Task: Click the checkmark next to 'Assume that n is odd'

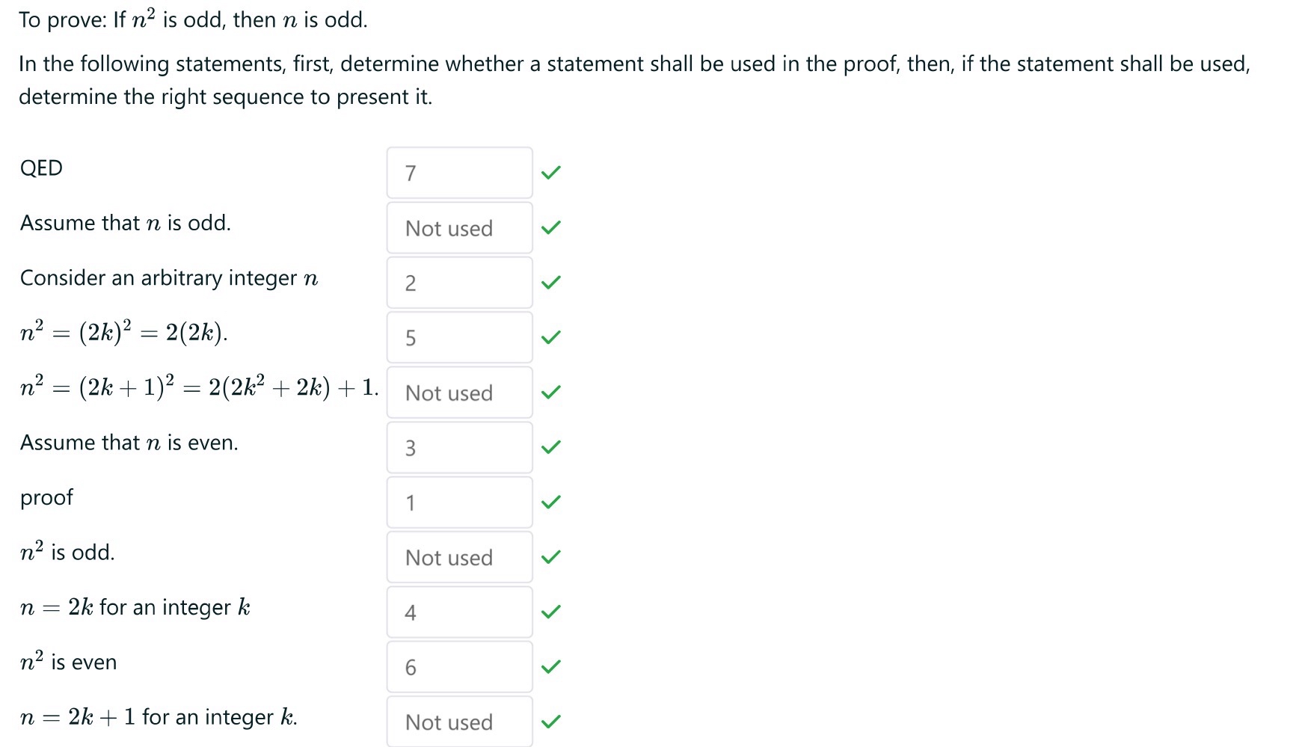Action: click(x=552, y=228)
